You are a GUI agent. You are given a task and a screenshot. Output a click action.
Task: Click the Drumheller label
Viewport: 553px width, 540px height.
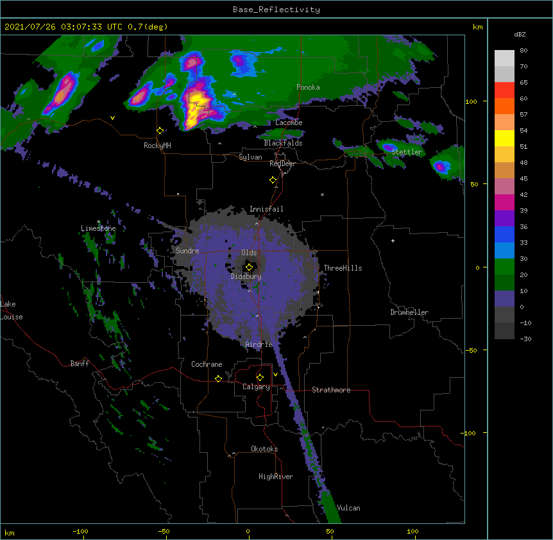point(409,312)
